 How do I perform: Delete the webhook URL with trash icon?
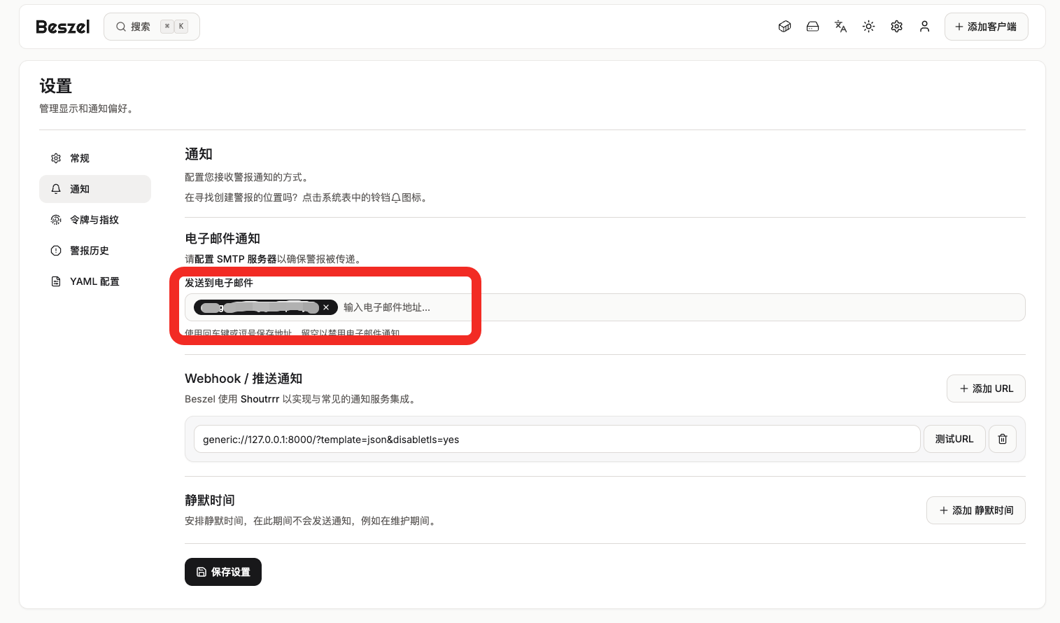(1002, 439)
